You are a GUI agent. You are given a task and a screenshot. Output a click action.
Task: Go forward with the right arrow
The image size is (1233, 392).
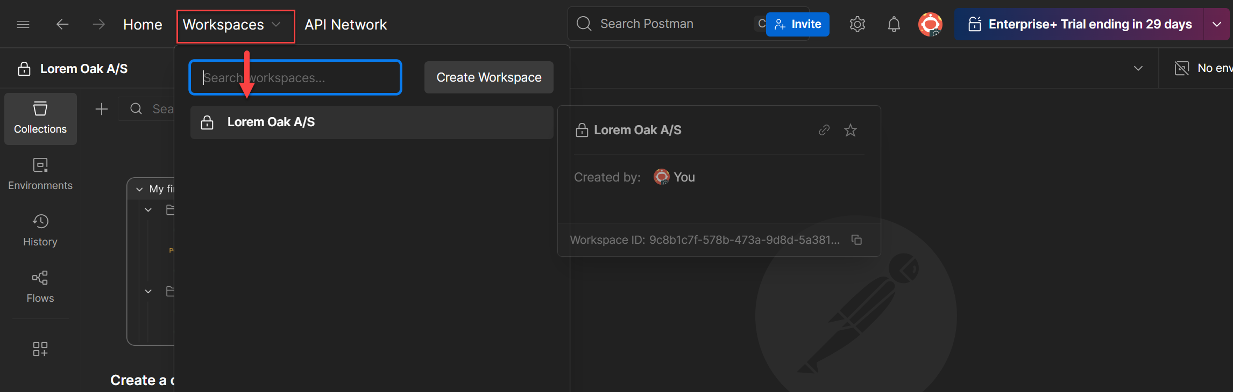98,24
